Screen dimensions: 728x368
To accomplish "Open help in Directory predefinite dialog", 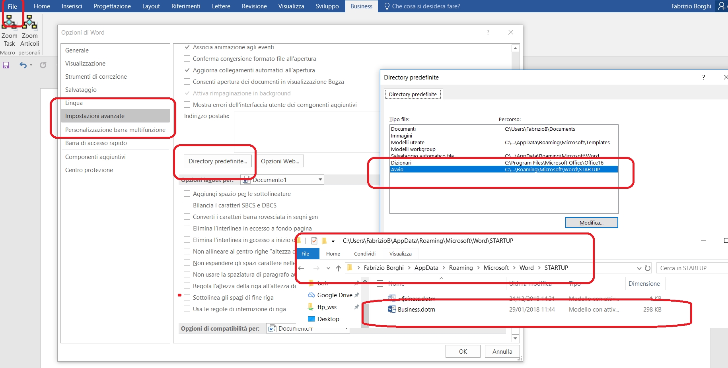I will [x=703, y=77].
